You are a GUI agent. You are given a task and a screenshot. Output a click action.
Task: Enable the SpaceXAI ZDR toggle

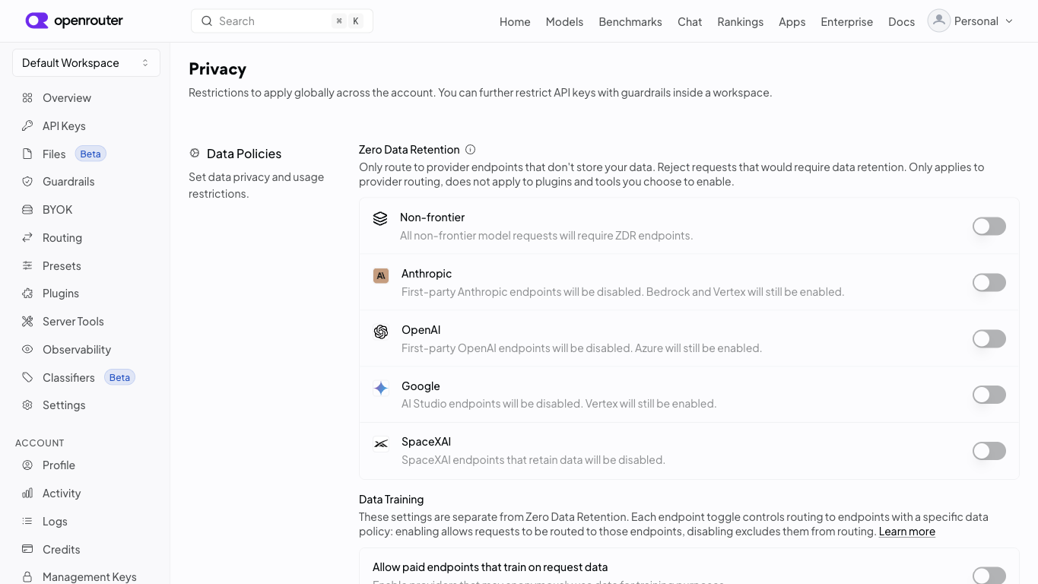coord(989,451)
